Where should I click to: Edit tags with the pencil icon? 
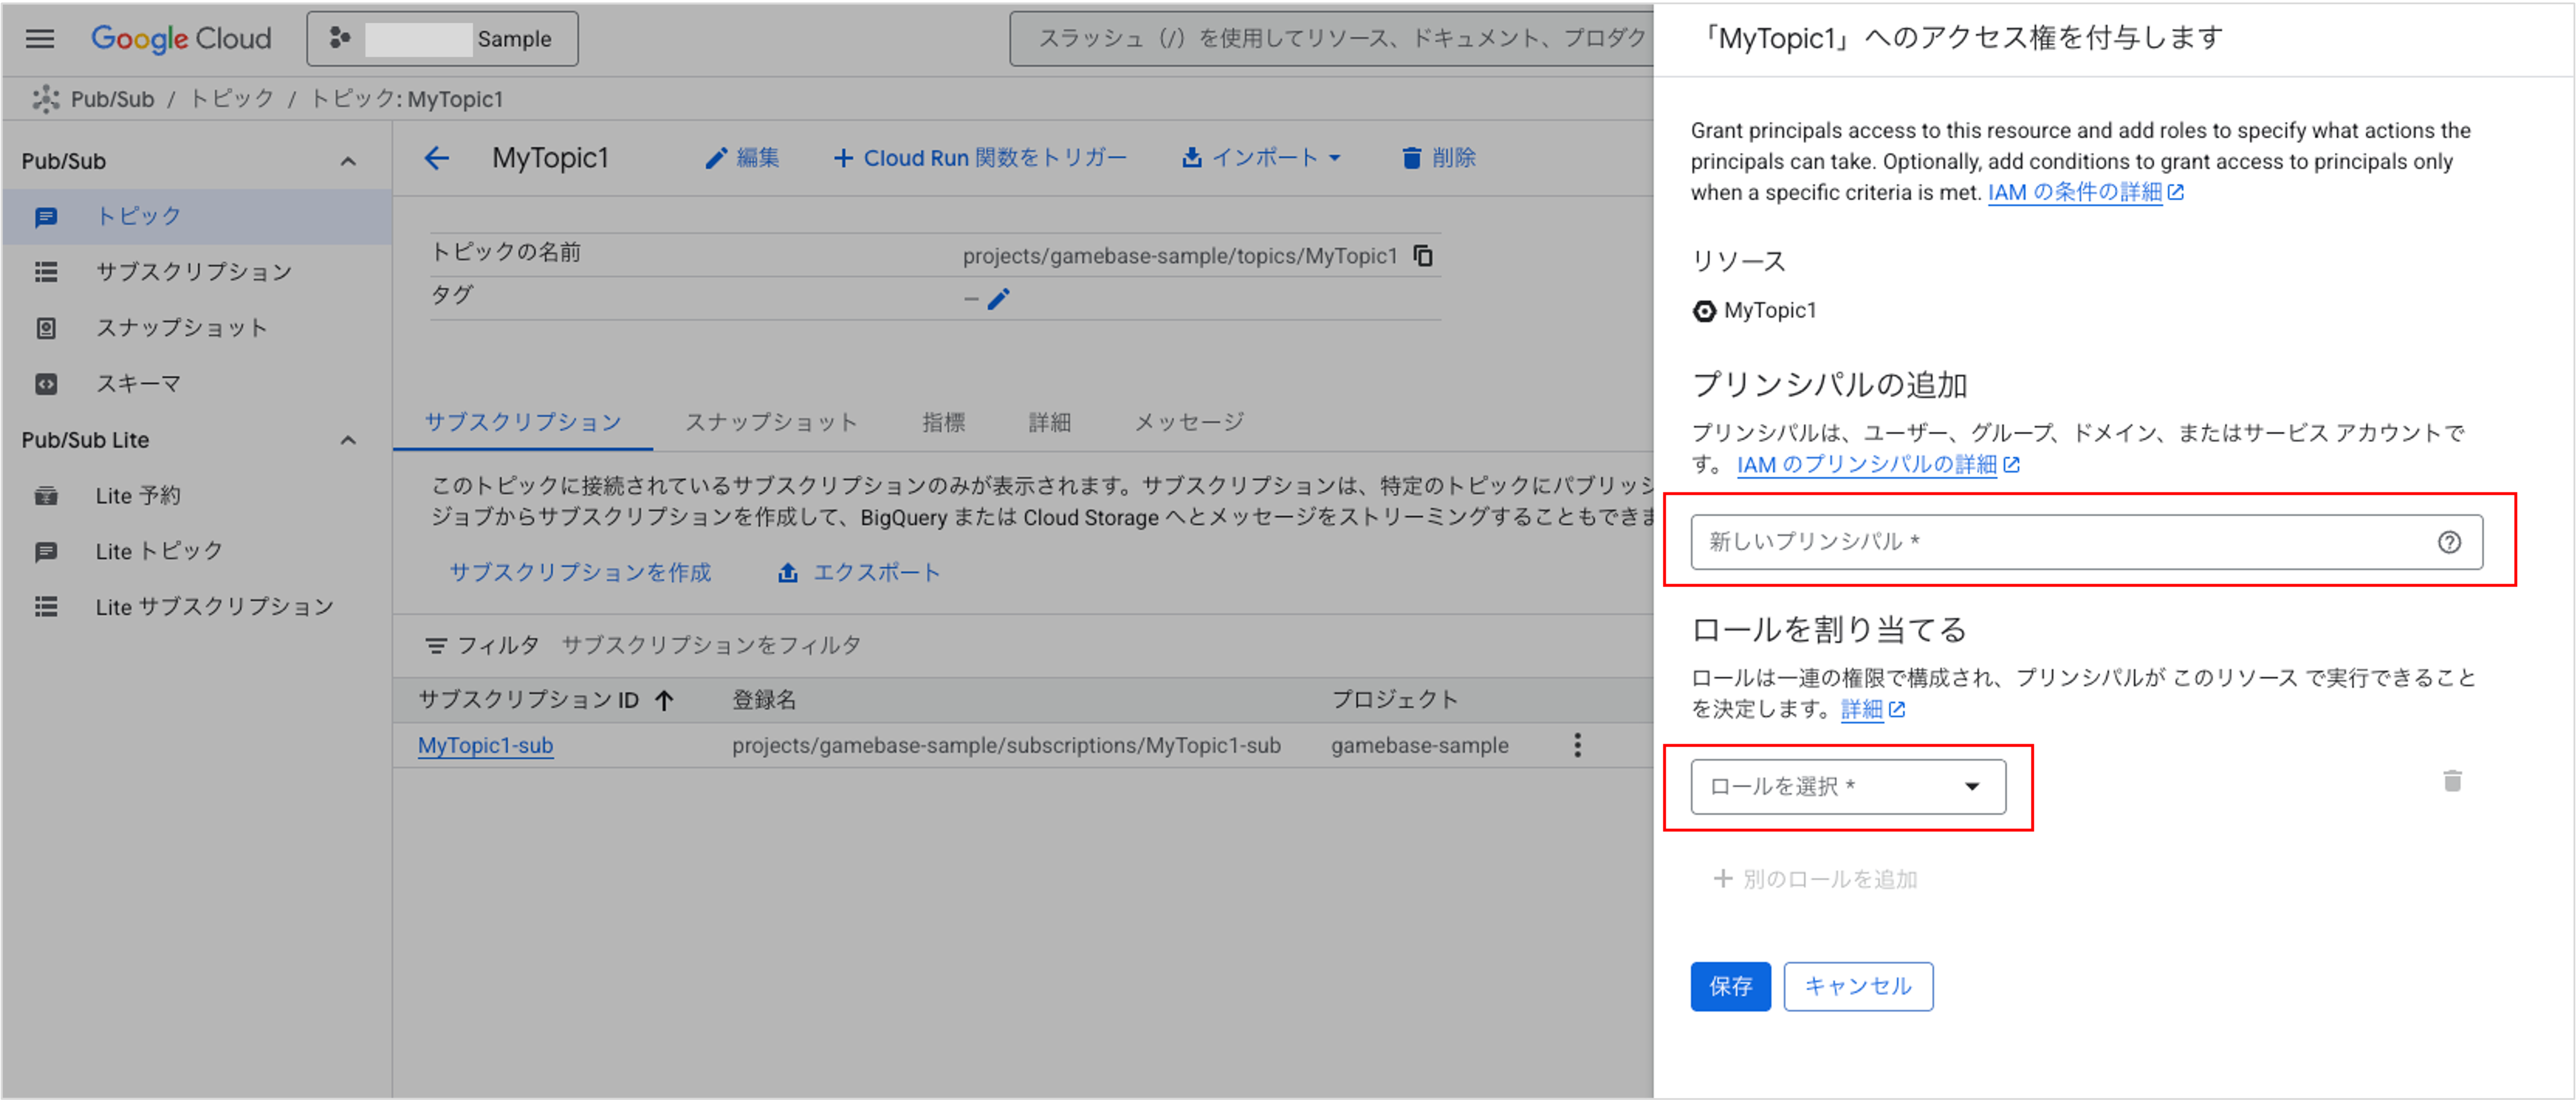tap(998, 299)
